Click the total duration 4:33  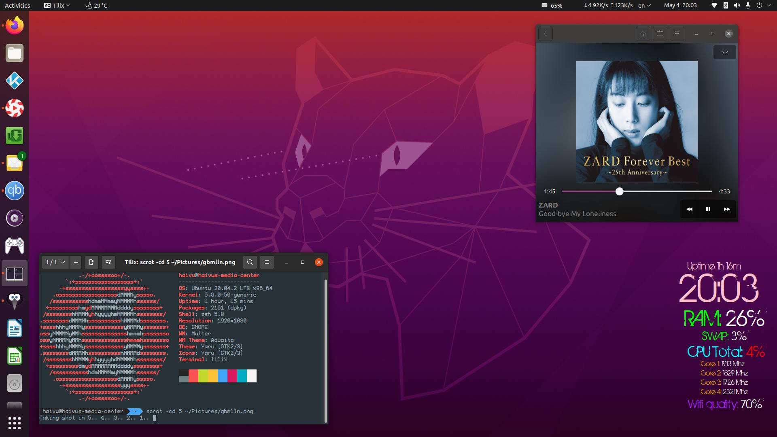(724, 191)
